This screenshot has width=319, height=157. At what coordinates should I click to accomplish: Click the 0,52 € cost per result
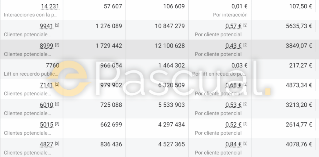233,125
